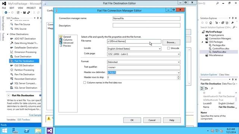
Task: Select Dimension Processing in toolbox
Action: (25, 52)
